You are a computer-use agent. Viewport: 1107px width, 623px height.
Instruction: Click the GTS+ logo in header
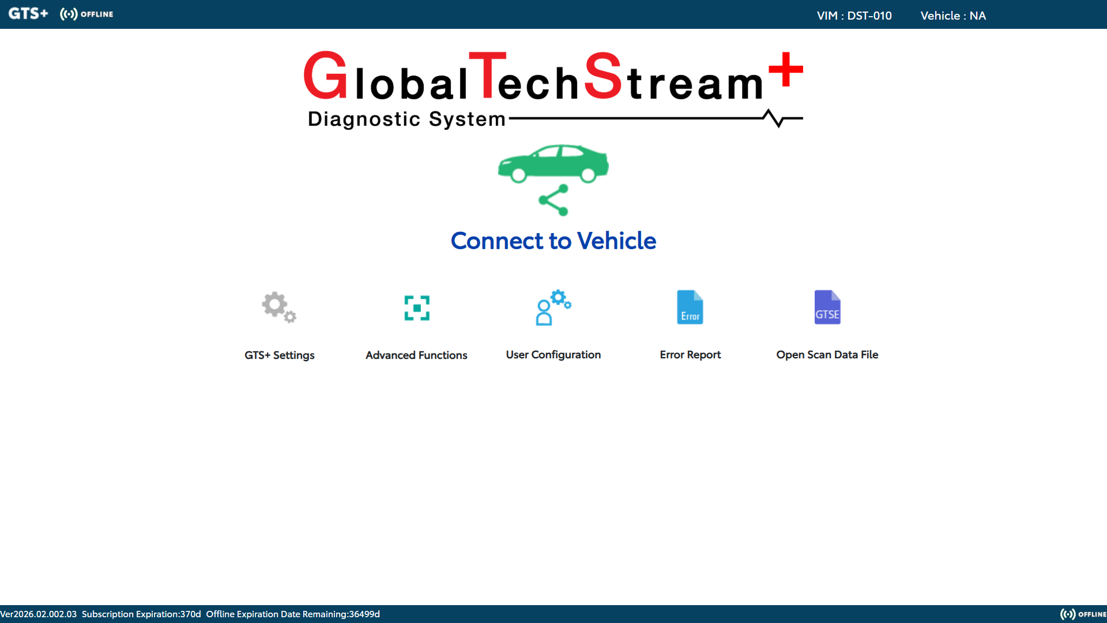pyautogui.click(x=28, y=14)
